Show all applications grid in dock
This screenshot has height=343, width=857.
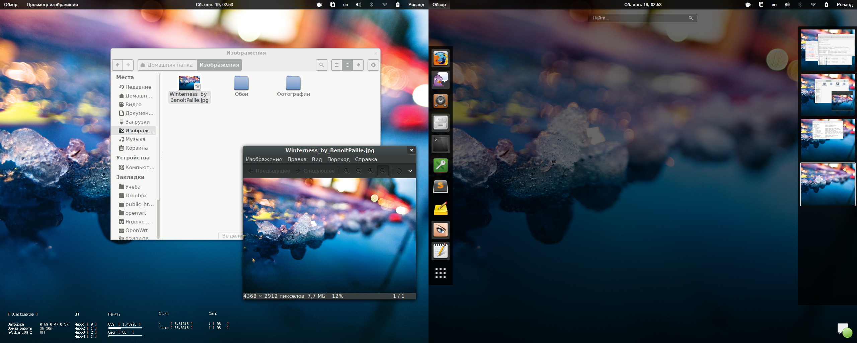[441, 273]
